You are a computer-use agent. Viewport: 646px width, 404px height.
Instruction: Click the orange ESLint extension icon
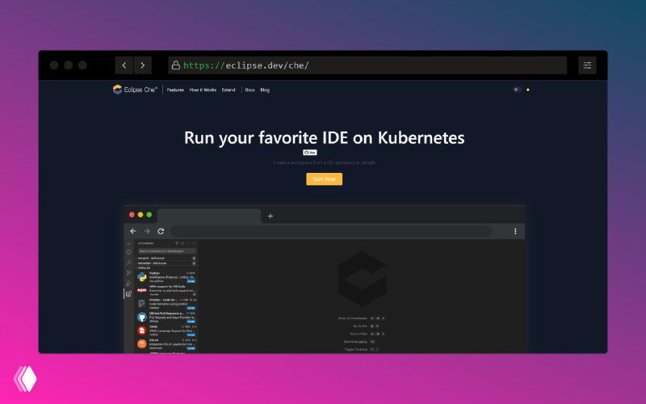pyautogui.click(x=142, y=344)
